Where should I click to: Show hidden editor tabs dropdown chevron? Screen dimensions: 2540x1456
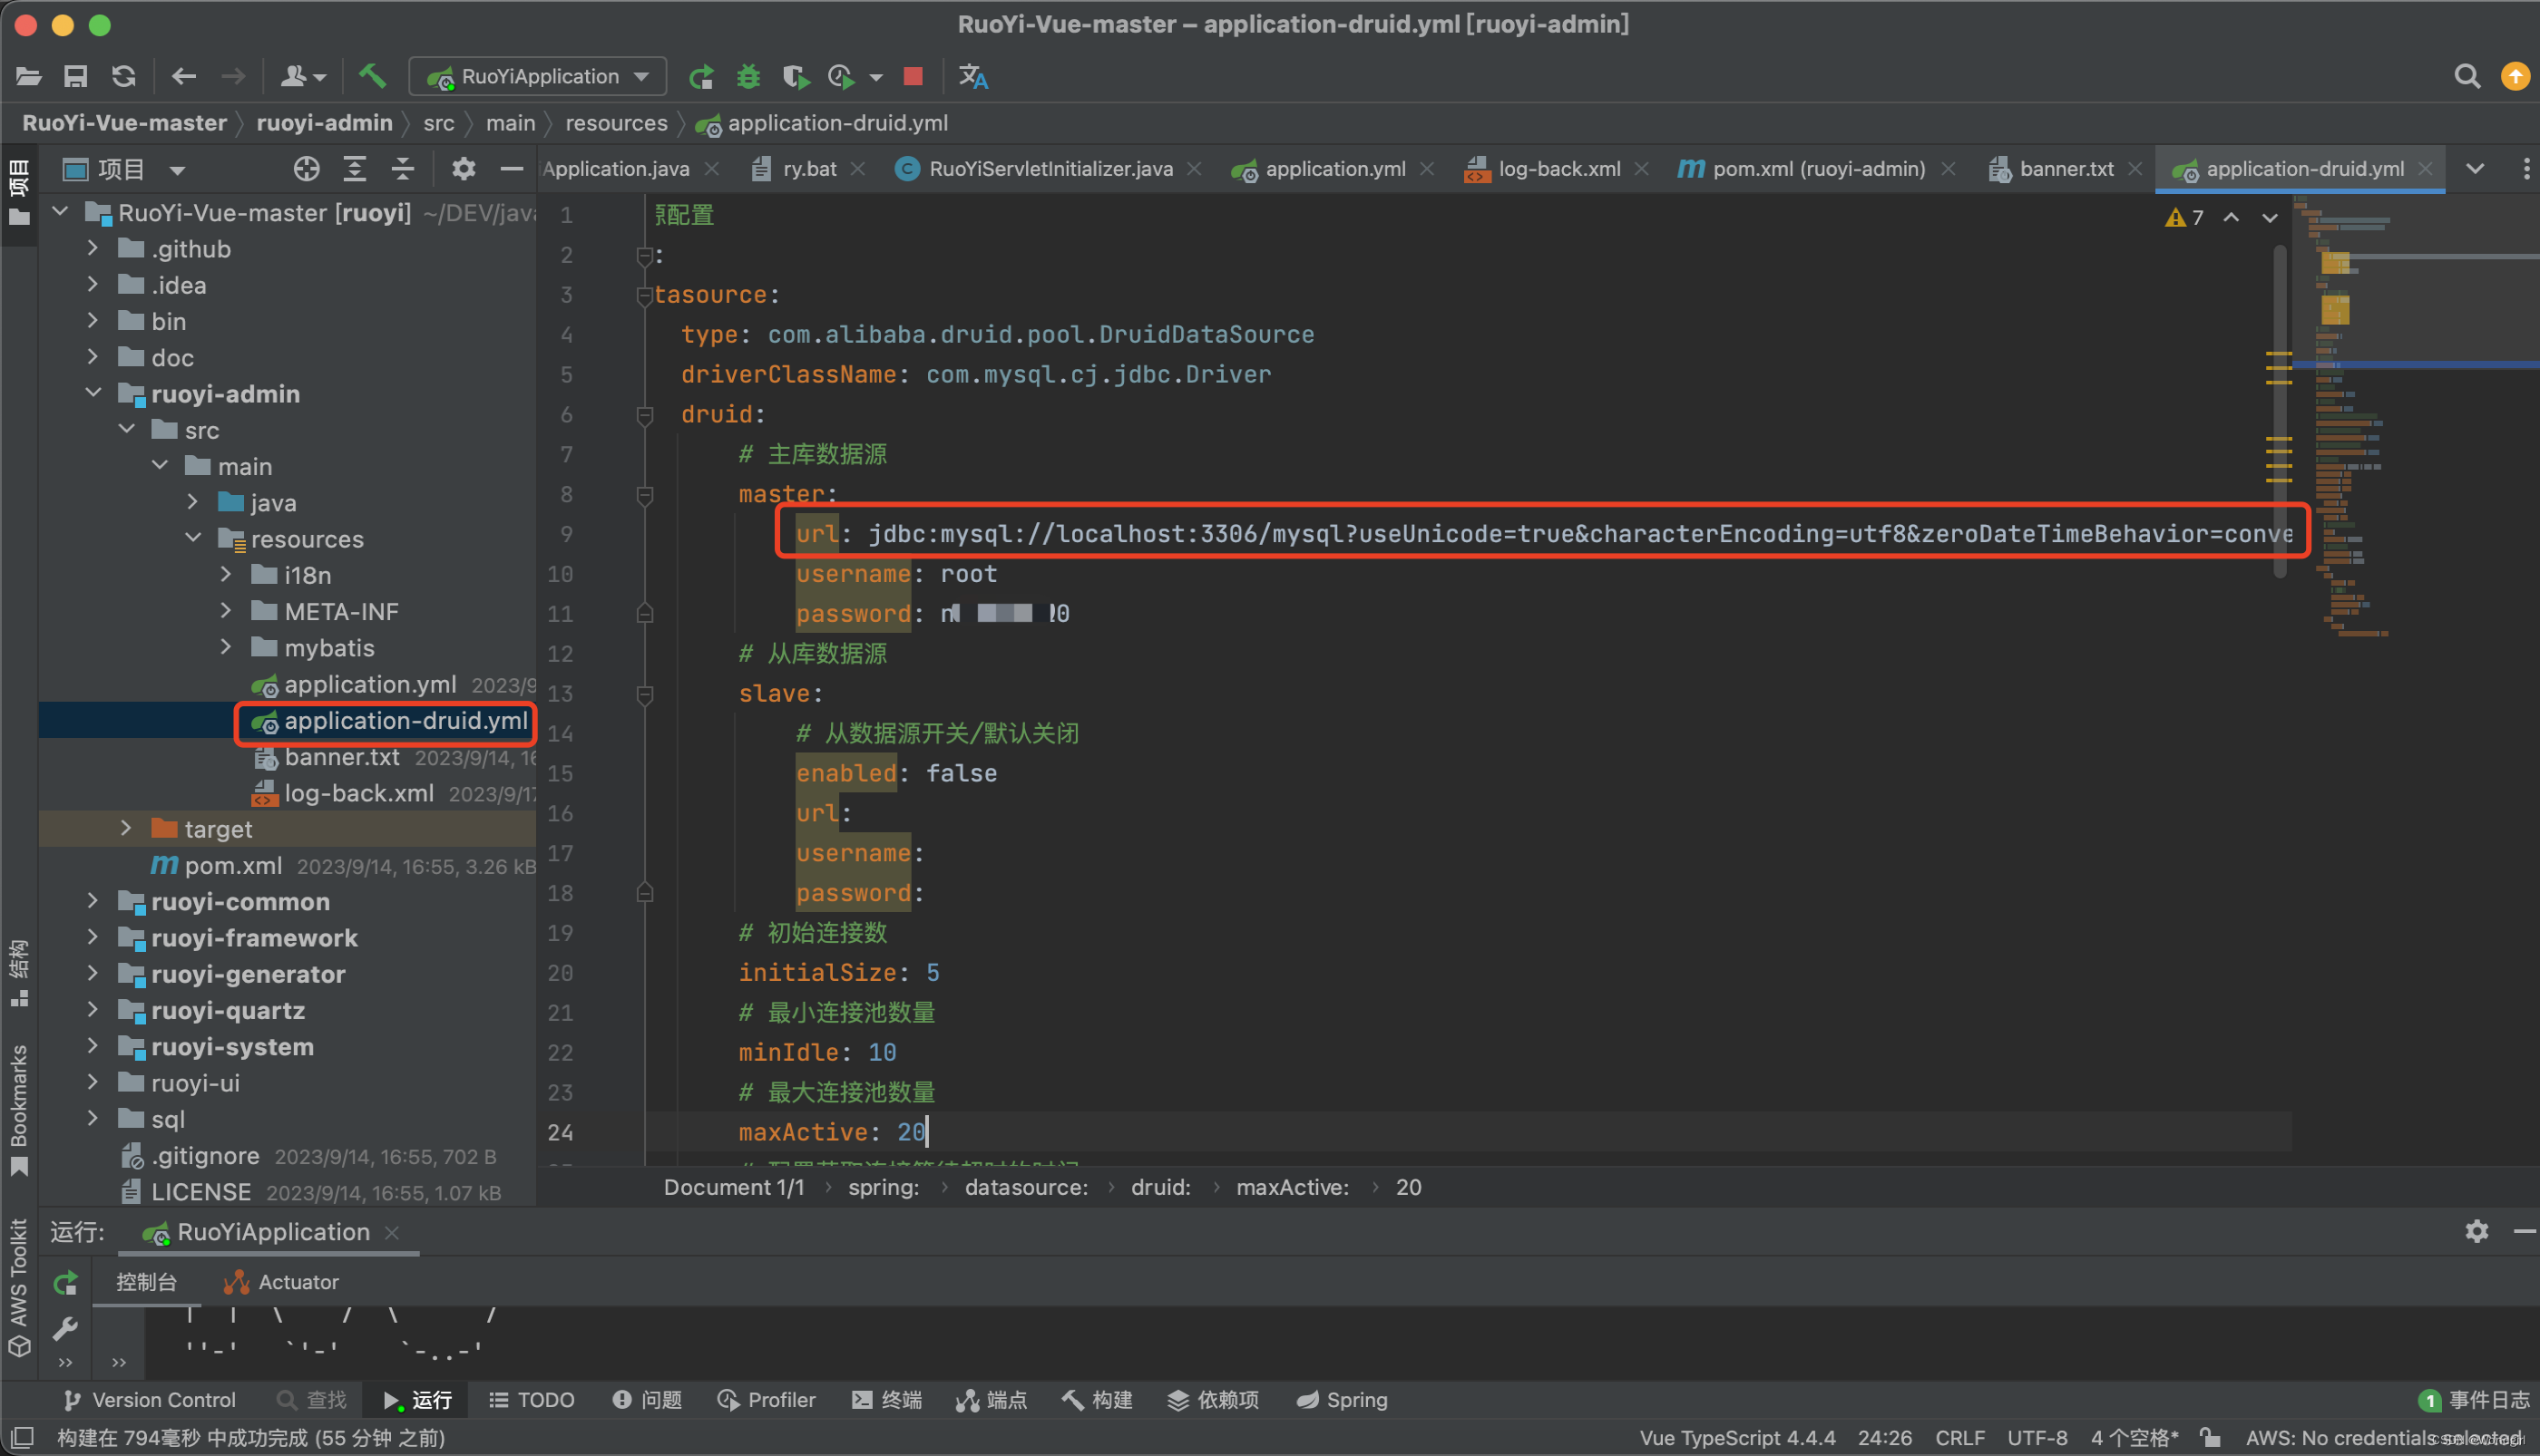(x=2474, y=169)
